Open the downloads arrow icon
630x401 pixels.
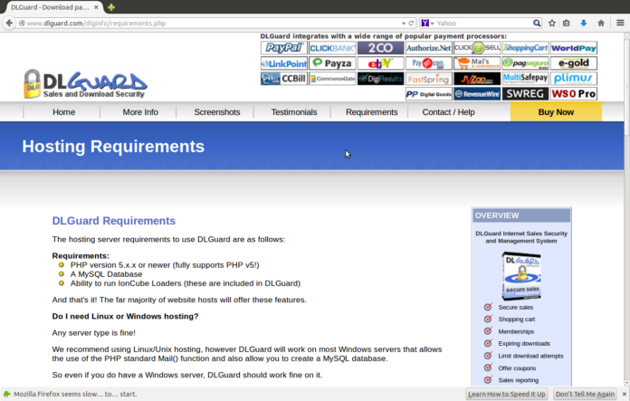click(x=584, y=23)
